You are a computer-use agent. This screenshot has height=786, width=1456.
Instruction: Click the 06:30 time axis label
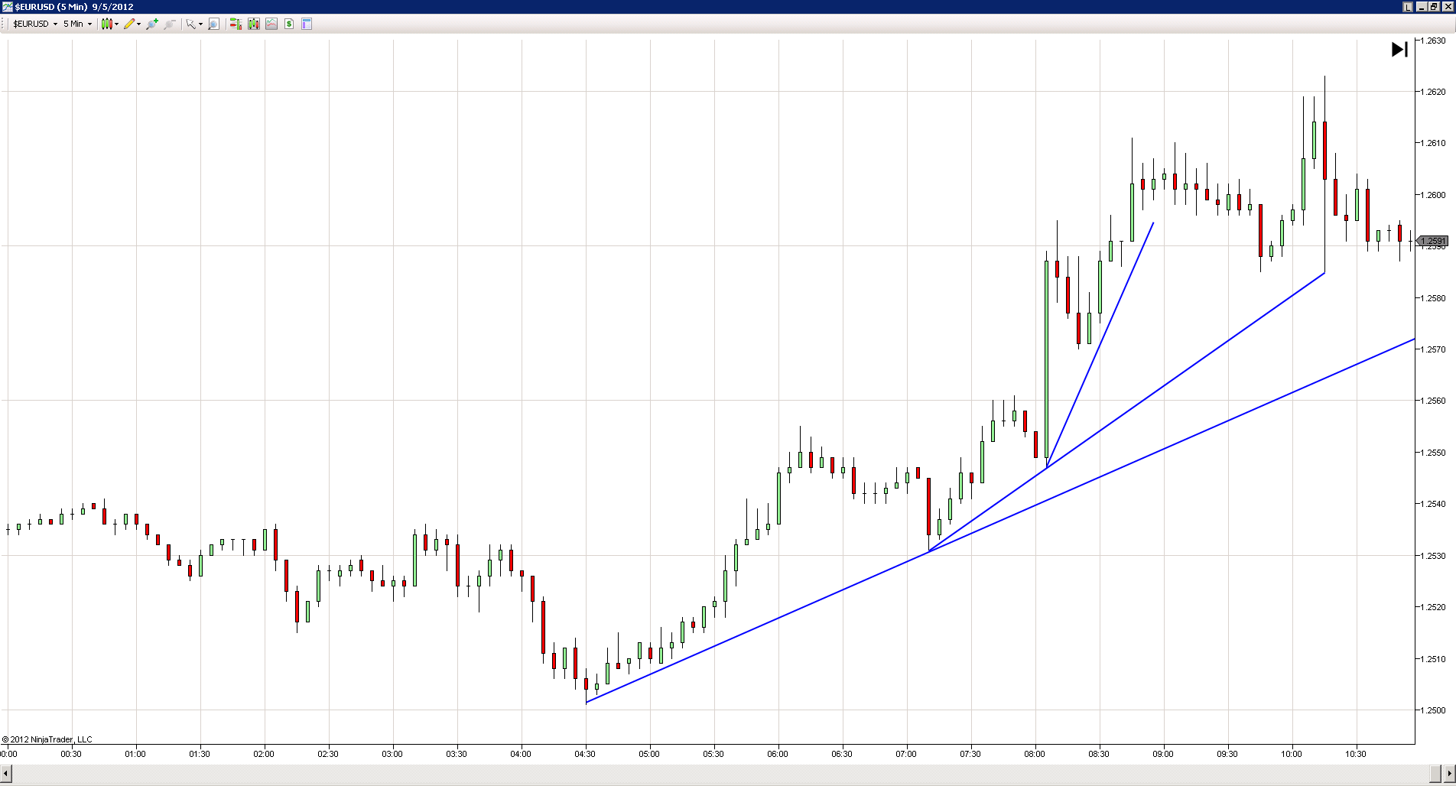842,754
